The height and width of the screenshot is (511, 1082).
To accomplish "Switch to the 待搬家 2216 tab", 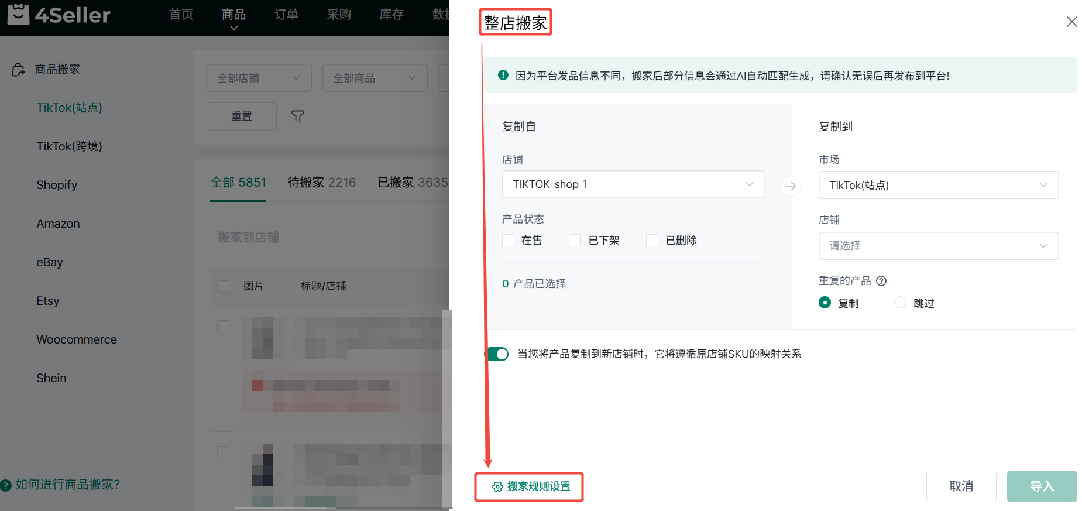I will click(321, 183).
